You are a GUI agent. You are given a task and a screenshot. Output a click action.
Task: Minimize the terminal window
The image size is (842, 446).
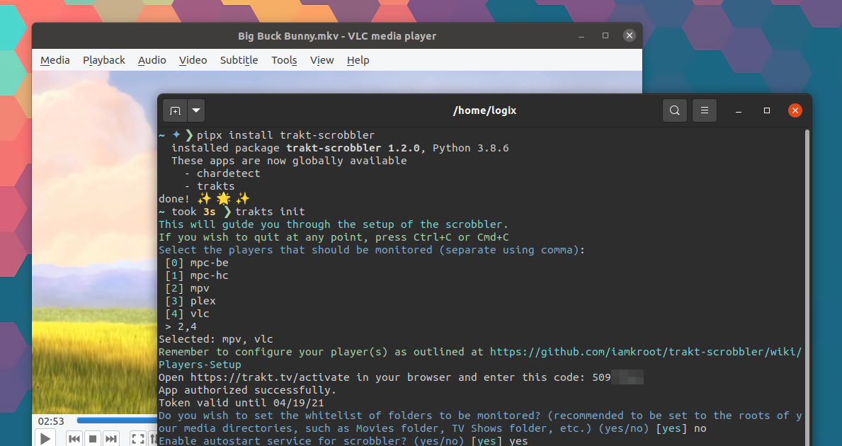[739, 110]
